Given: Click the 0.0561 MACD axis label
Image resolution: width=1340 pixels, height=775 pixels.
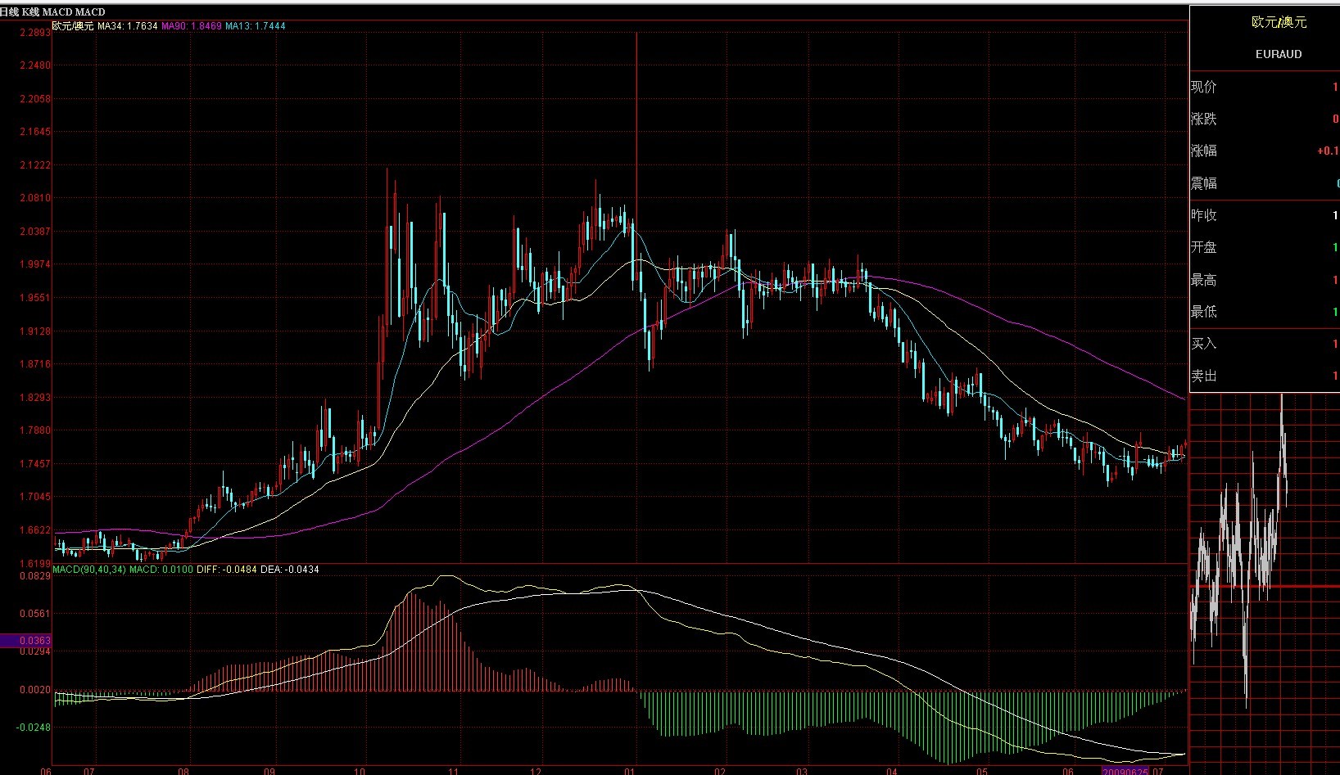Looking at the screenshot, I should pyautogui.click(x=35, y=614).
